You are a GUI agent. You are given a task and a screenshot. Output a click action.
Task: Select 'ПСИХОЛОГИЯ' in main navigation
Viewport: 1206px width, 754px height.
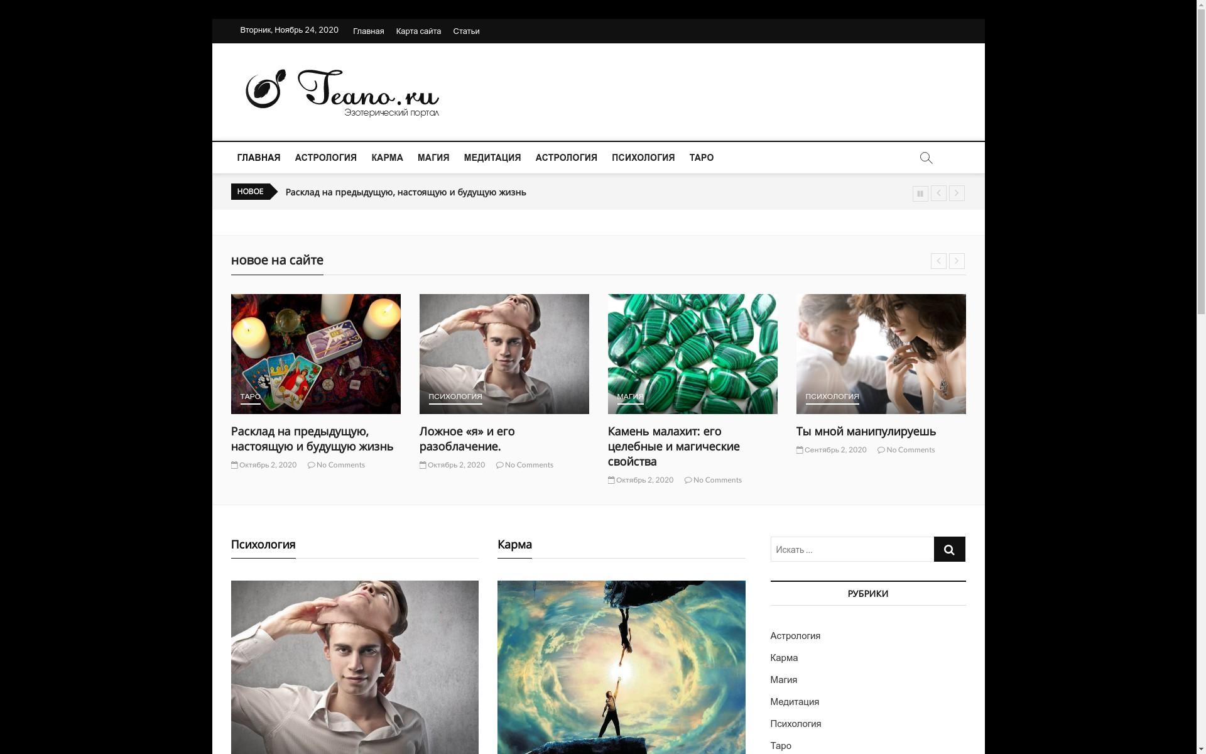(643, 158)
